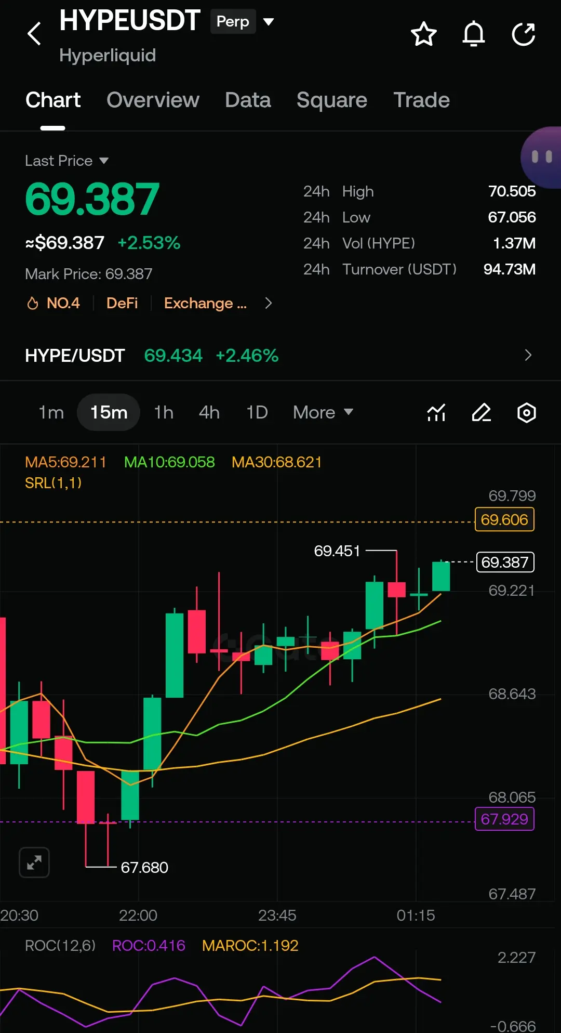Tap the 24h Low value 67.056
Screen dimensions: 561x1033
[x=512, y=217]
